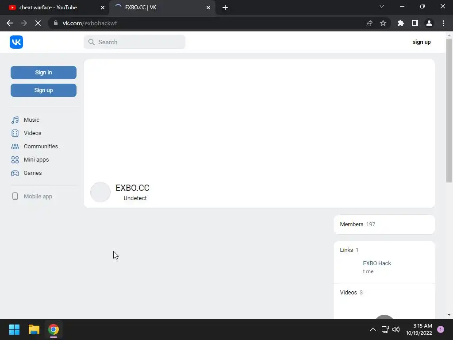Open the tab search dropdown arrow

[x=382, y=6]
